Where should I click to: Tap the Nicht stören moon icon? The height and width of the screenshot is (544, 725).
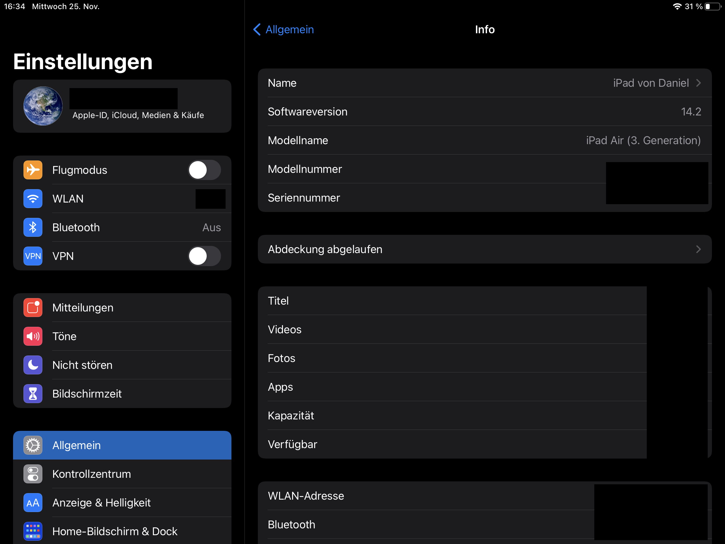[33, 365]
